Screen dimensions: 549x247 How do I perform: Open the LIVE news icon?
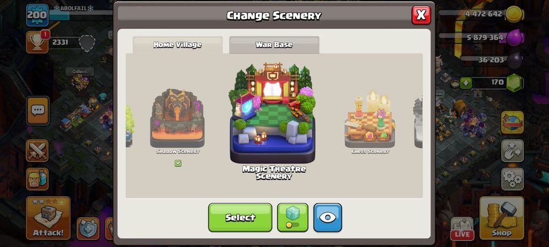click(x=462, y=228)
